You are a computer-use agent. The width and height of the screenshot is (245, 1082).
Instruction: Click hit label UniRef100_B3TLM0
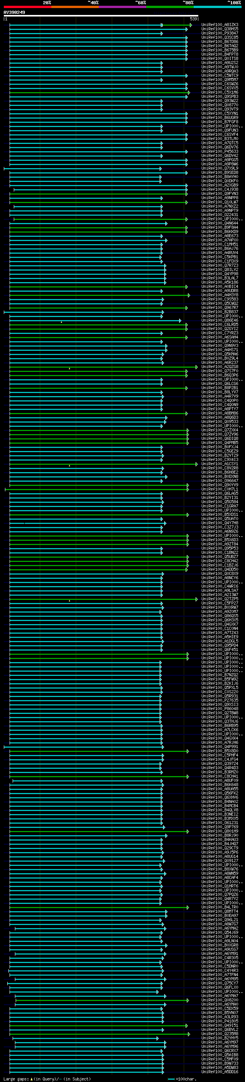coord(220,139)
